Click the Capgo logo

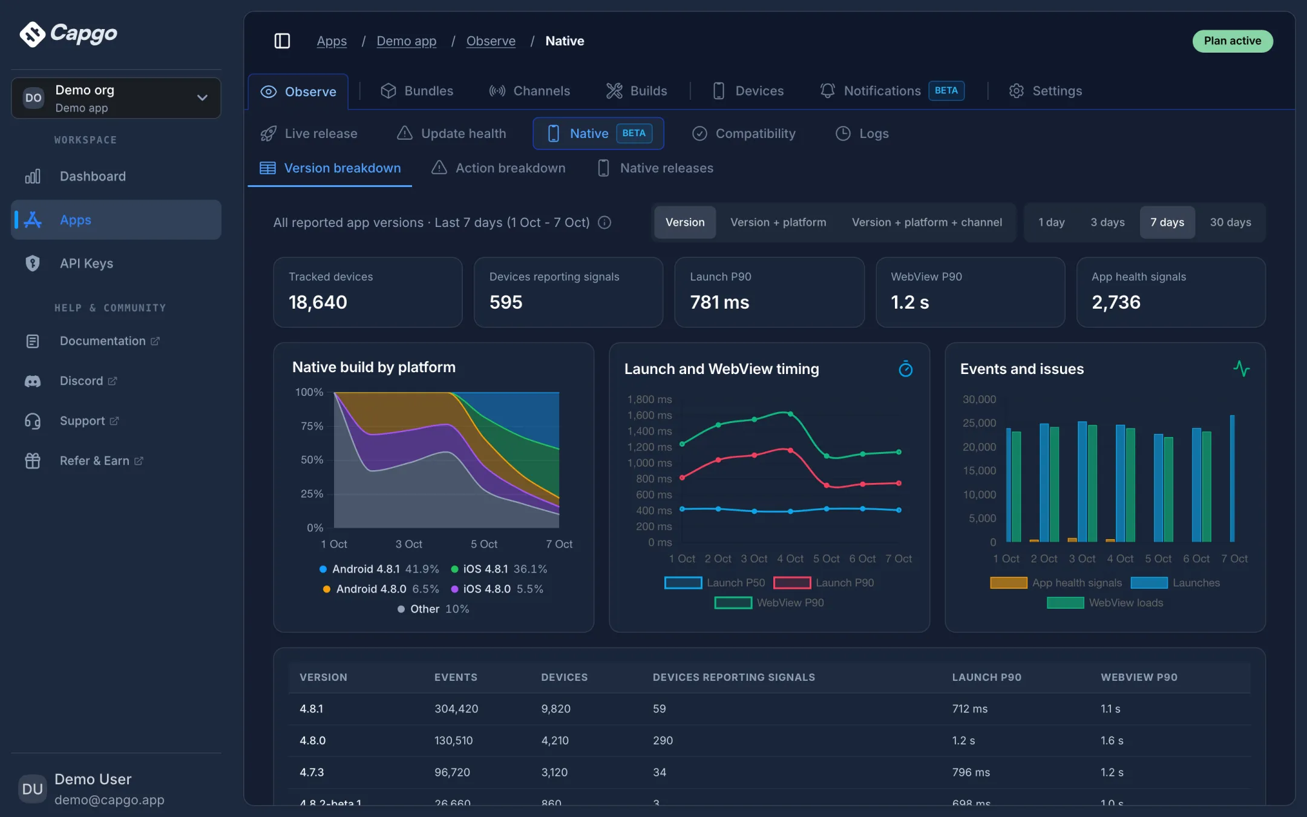[68, 33]
